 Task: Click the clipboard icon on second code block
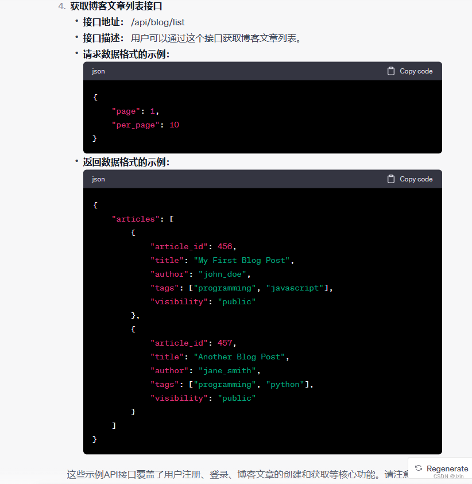[390, 179]
